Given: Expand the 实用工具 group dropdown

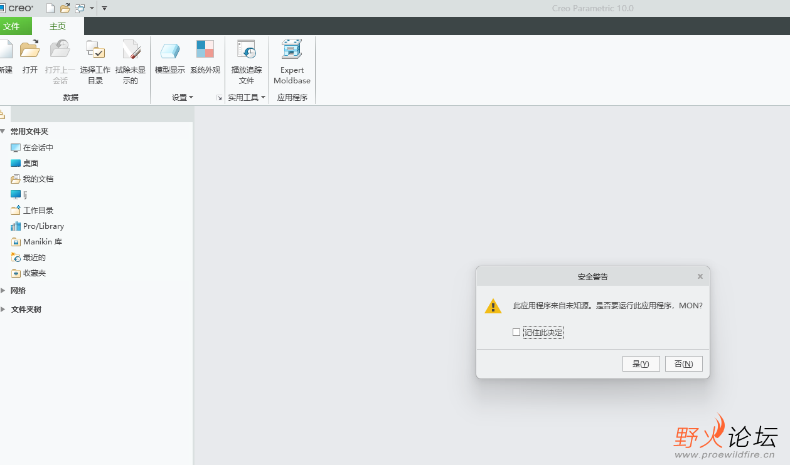Looking at the screenshot, I should click(247, 98).
